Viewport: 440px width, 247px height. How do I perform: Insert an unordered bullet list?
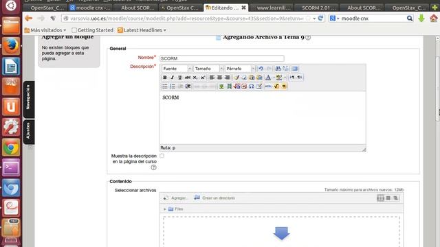[x=165, y=86]
